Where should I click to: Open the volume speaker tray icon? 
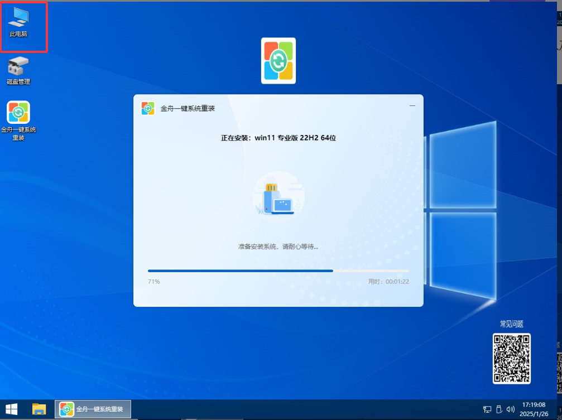pos(511,410)
